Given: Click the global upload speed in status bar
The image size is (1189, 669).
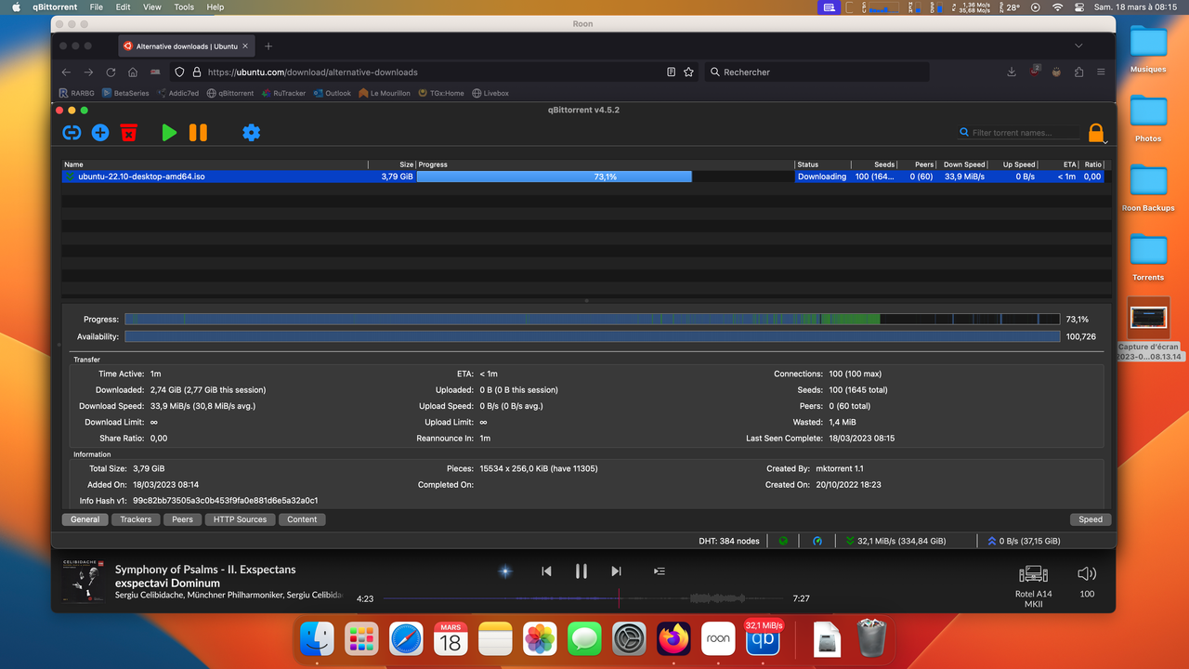Looking at the screenshot, I should pyautogui.click(x=1024, y=541).
